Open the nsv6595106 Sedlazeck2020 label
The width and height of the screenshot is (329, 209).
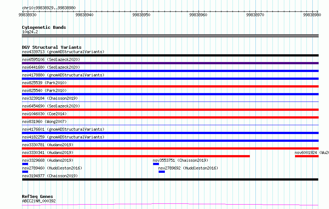pyautogui.click(x=51, y=59)
